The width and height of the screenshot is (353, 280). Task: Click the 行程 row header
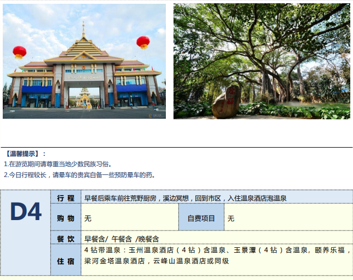[65, 198]
